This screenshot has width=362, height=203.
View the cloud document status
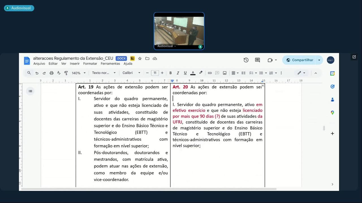point(155,58)
